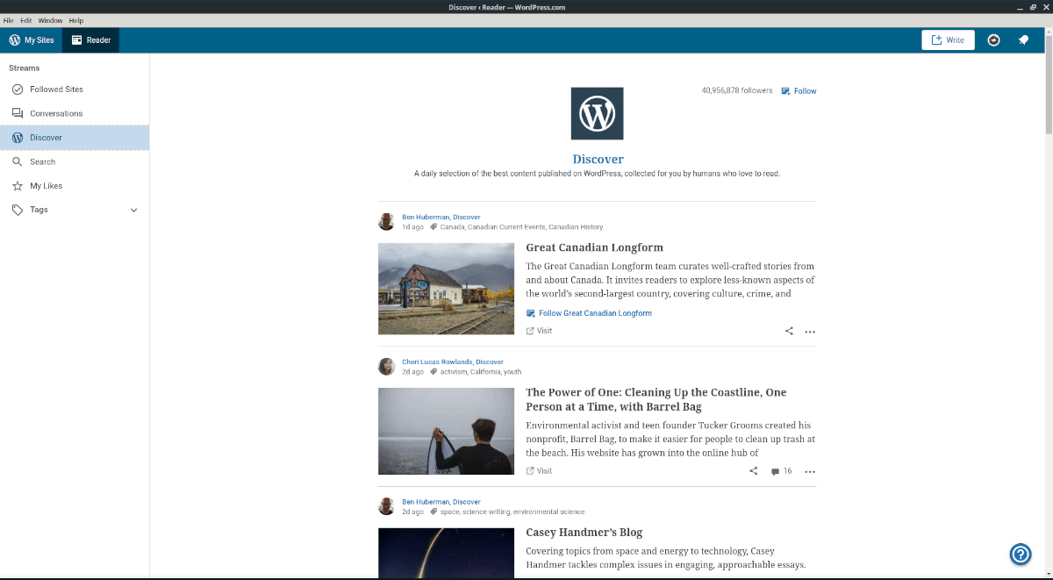Open more options on the Barrel Bag post

[x=809, y=471]
